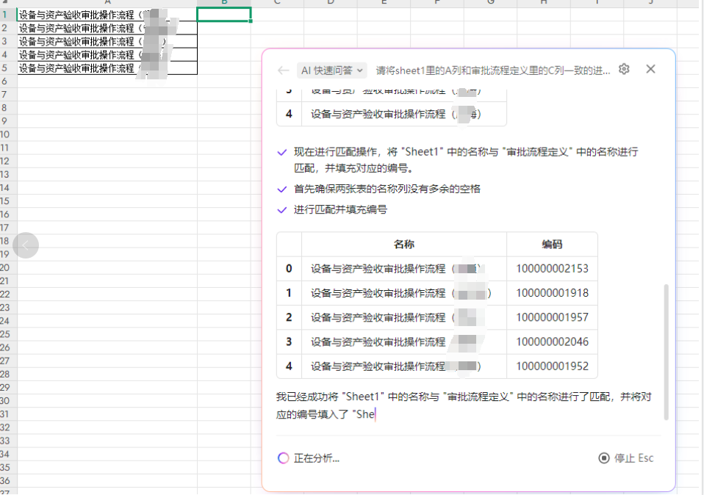Select cell A3 in column A
Viewport: 704px width, 495px height.
[107, 41]
